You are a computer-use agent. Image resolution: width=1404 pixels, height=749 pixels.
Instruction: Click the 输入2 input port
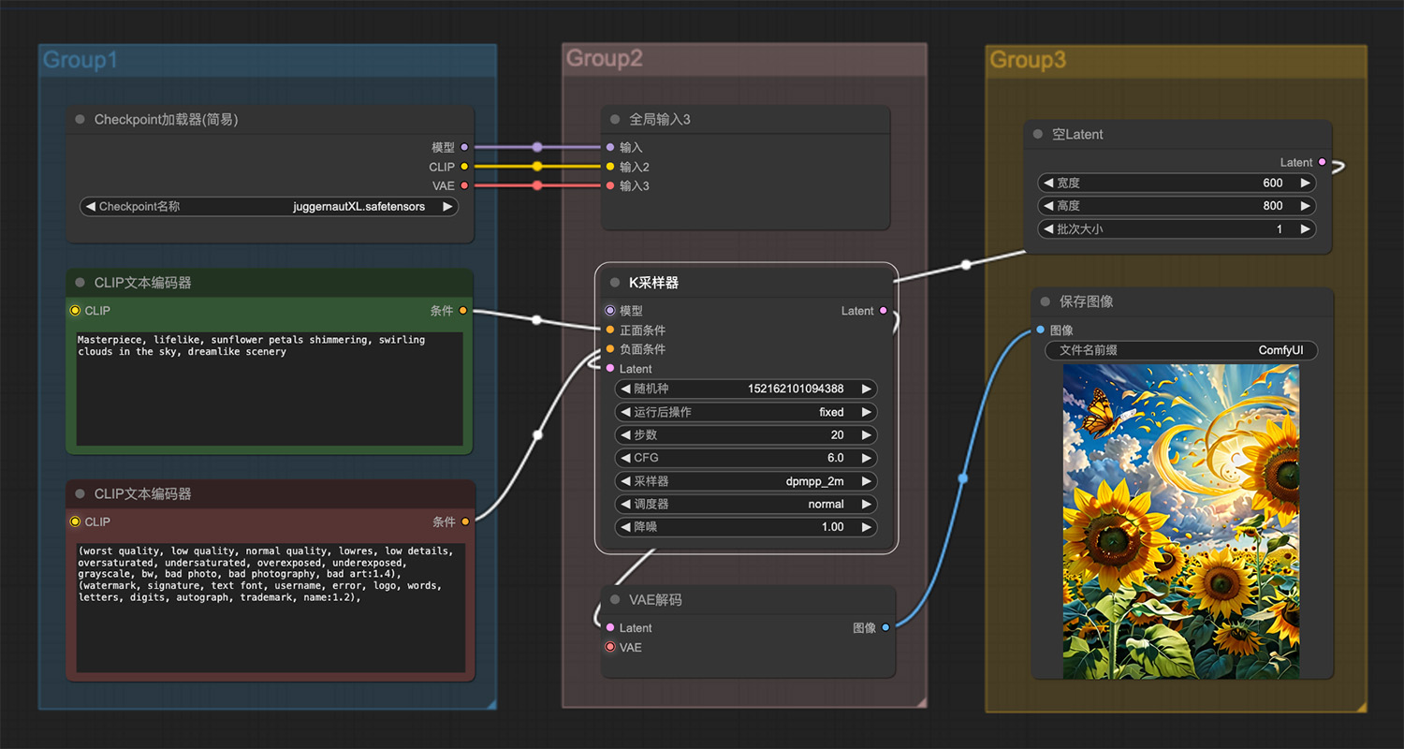point(610,167)
